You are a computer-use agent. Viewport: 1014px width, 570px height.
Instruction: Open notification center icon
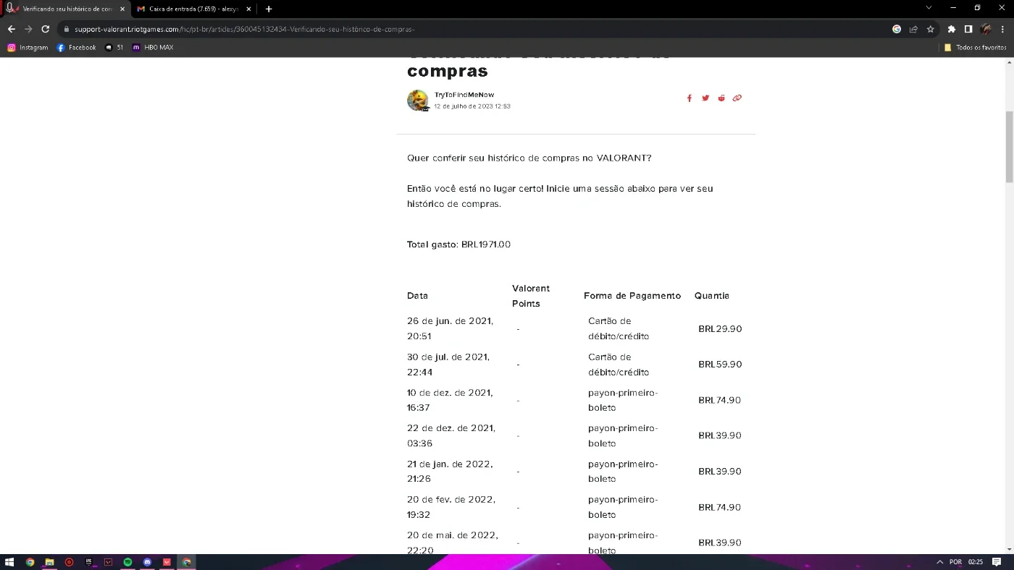point(997,562)
